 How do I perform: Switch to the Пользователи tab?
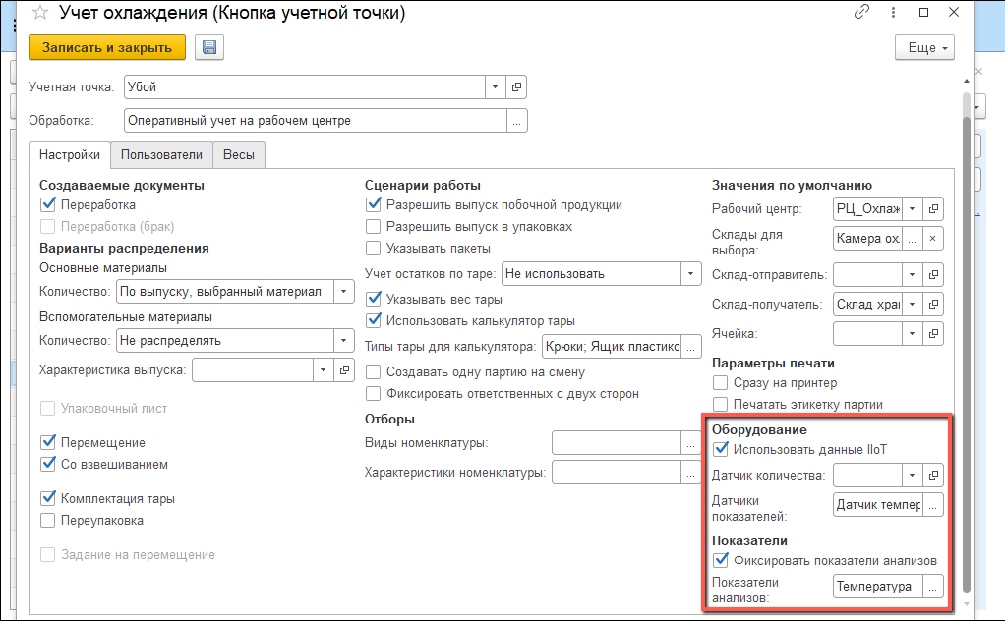(x=162, y=155)
